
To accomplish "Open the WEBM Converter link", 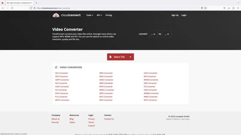I will [151, 93].
